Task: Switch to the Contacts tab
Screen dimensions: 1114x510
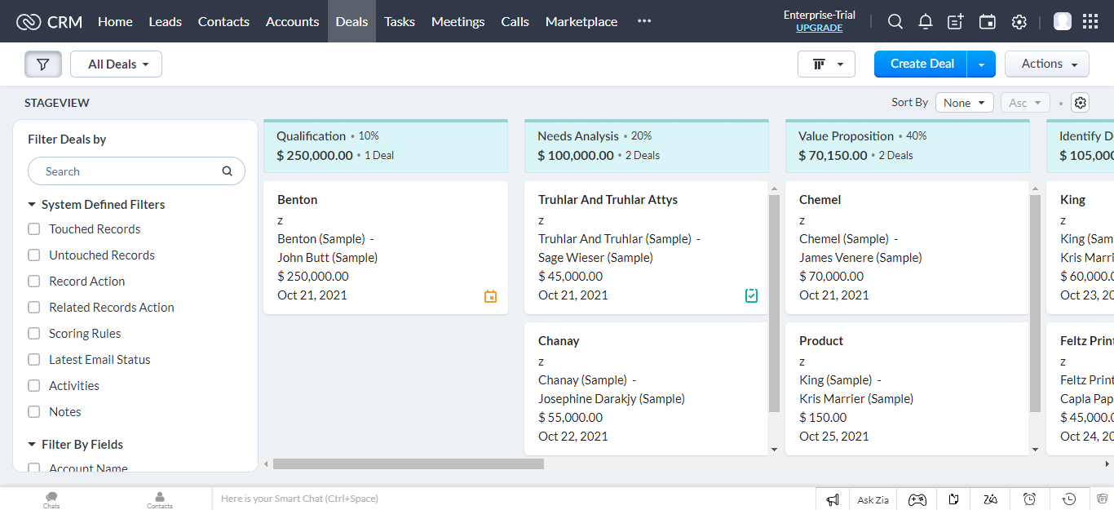Action: click(x=223, y=22)
